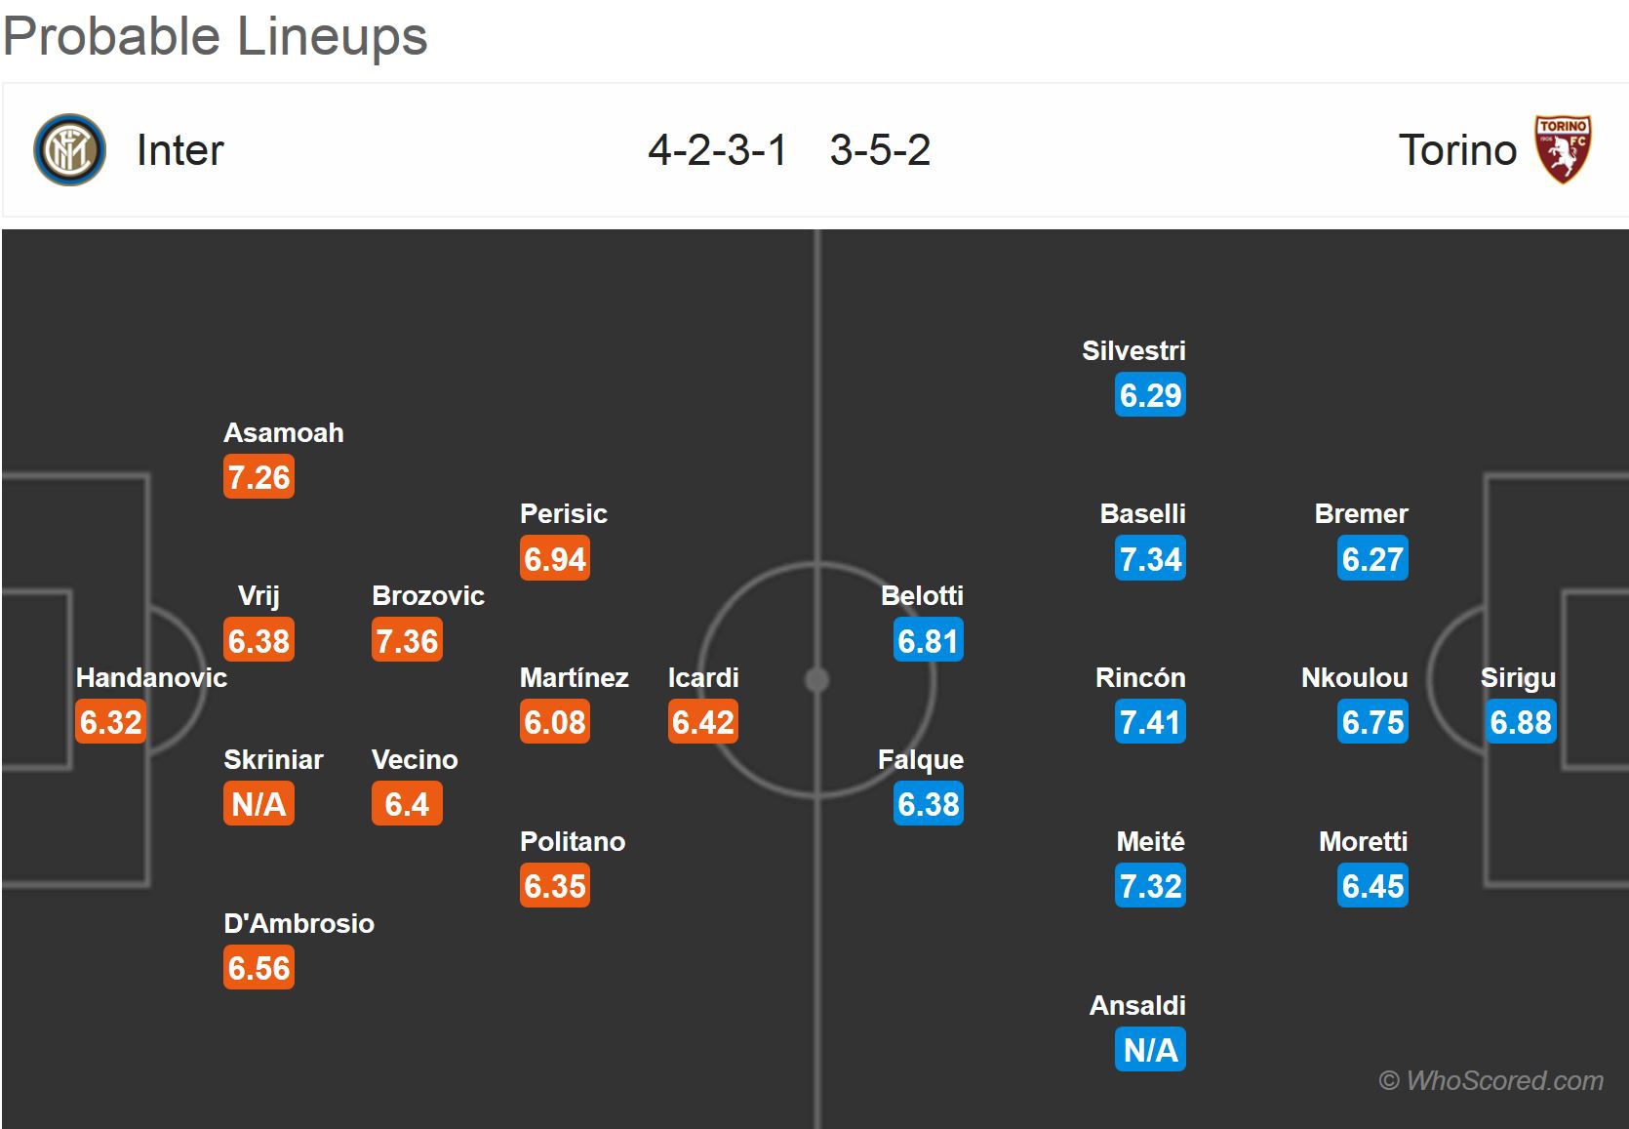The width and height of the screenshot is (1629, 1129).
Task: Select the 3-5-2 formation text
Action: pos(880,150)
